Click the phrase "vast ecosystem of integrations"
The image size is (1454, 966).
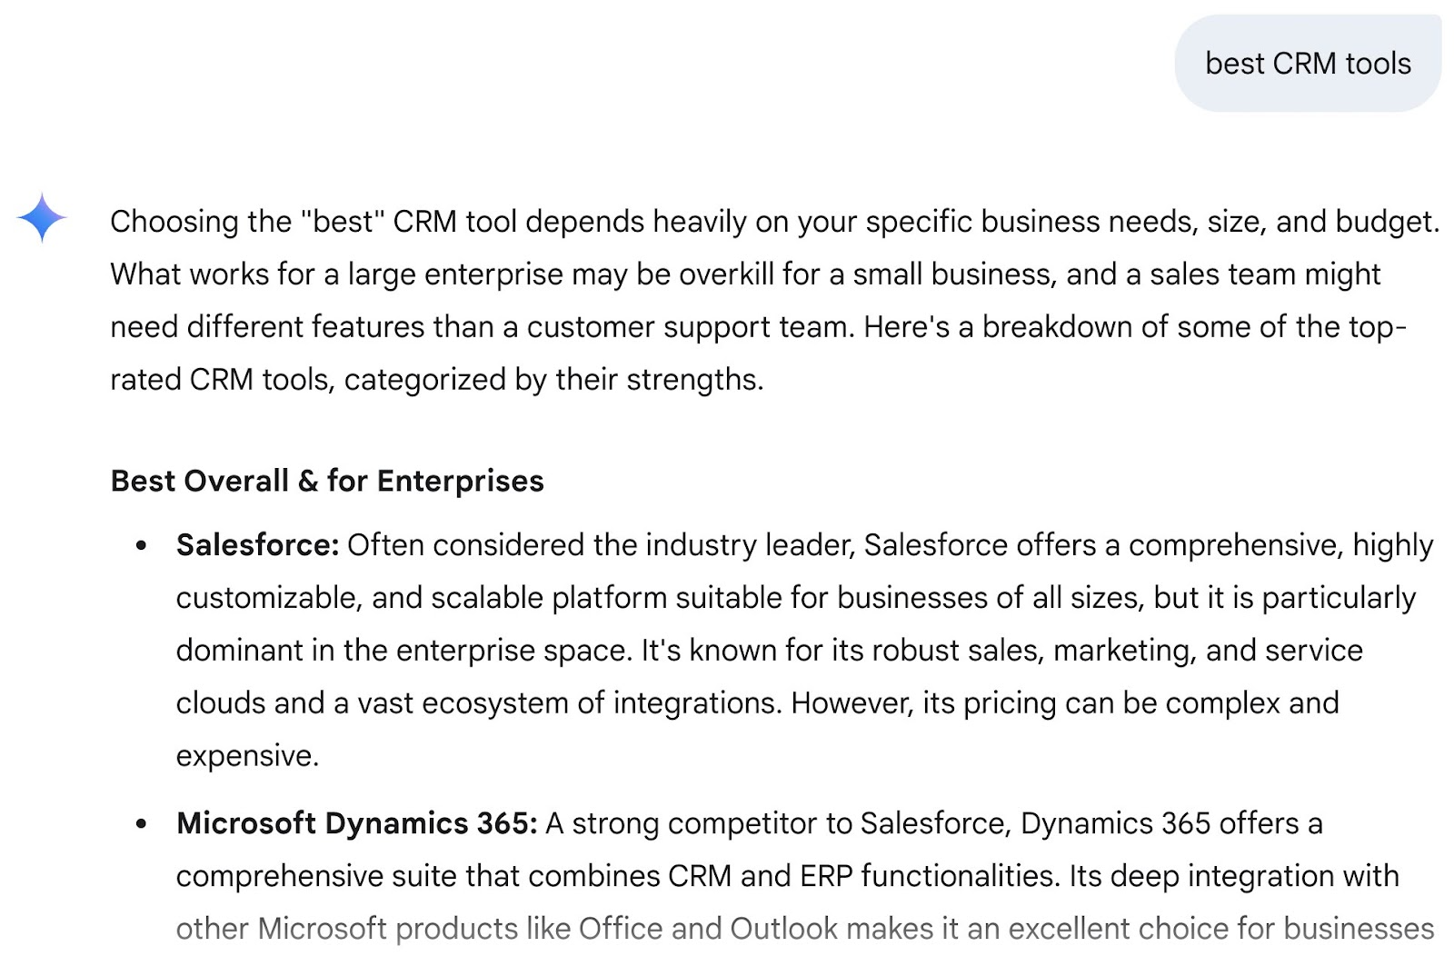pos(569,703)
